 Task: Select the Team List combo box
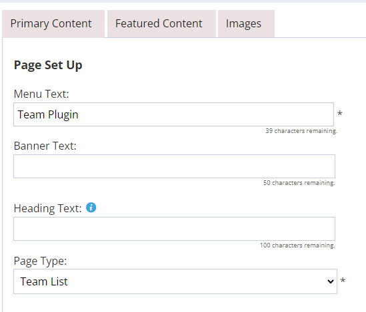tap(175, 281)
